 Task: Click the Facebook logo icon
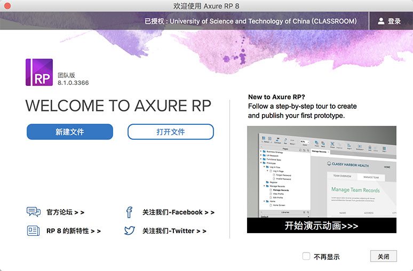point(129,212)
